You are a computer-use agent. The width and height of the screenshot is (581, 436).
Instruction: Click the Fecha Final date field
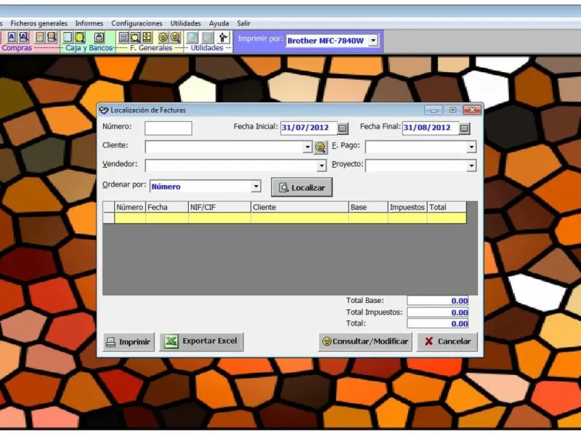[x=431, y=128]
